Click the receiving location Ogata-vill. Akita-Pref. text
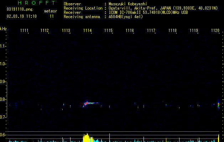The width and height of the screenshot is (224, 142). click(x=163, y=8)
